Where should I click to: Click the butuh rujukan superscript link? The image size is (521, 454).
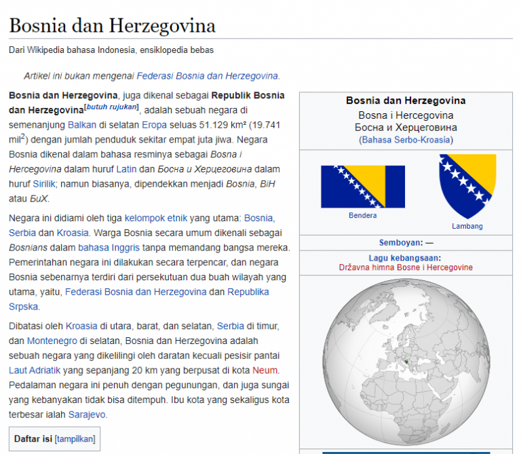[x=111, y=107]
